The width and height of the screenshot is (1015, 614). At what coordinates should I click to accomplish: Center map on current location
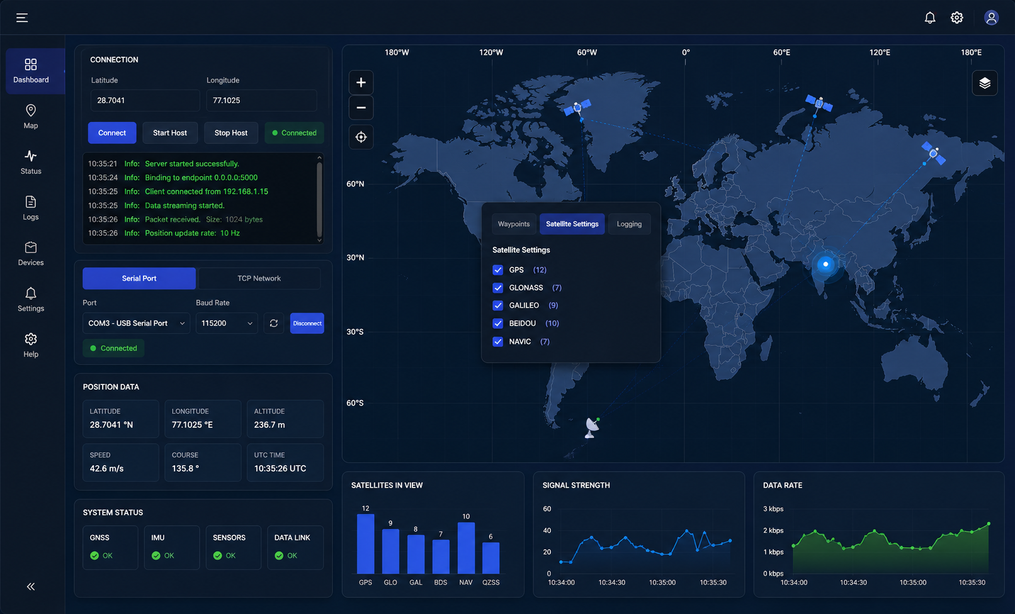tap(361, 137)
